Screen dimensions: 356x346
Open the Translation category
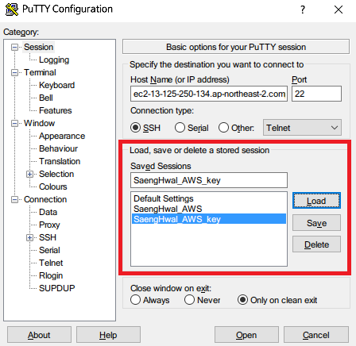tap(60, 161)
